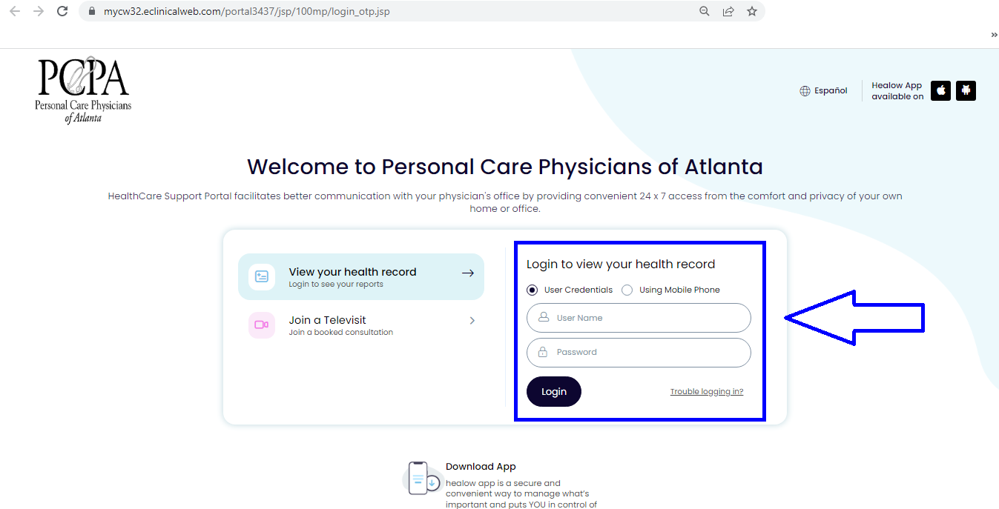Click the person icon inside the User Name field
This screenshot has height=509, width=999.
(x=542, y=317)
